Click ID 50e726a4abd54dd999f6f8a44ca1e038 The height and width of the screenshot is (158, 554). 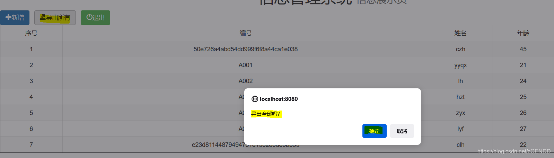[x=246, y=49]
